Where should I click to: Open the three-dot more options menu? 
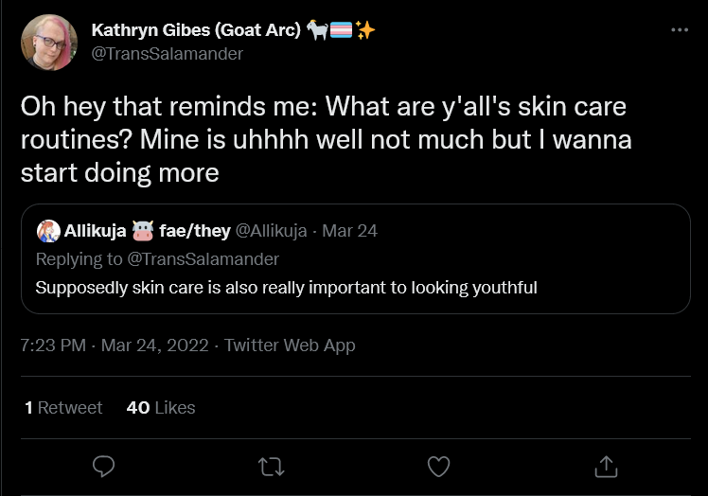[680, 29]
